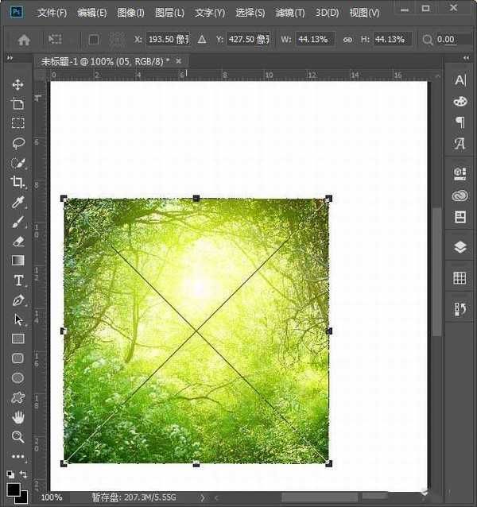Toggle the reference point checkbox
This screenshot has width=477, height=507.
coord(94,39)
